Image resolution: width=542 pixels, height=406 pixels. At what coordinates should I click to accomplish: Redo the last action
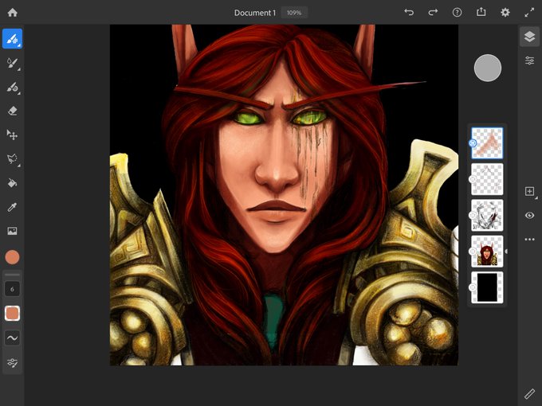point(433,13)
